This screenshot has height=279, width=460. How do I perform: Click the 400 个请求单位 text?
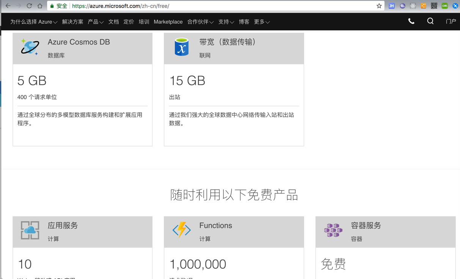tap(37, 97)
